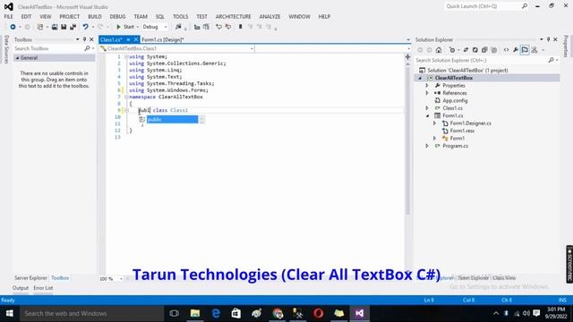The height and width of the screenshot is (322, 573).
Task: Click in the Search Solution Explorer field
Action: point(482,60)
